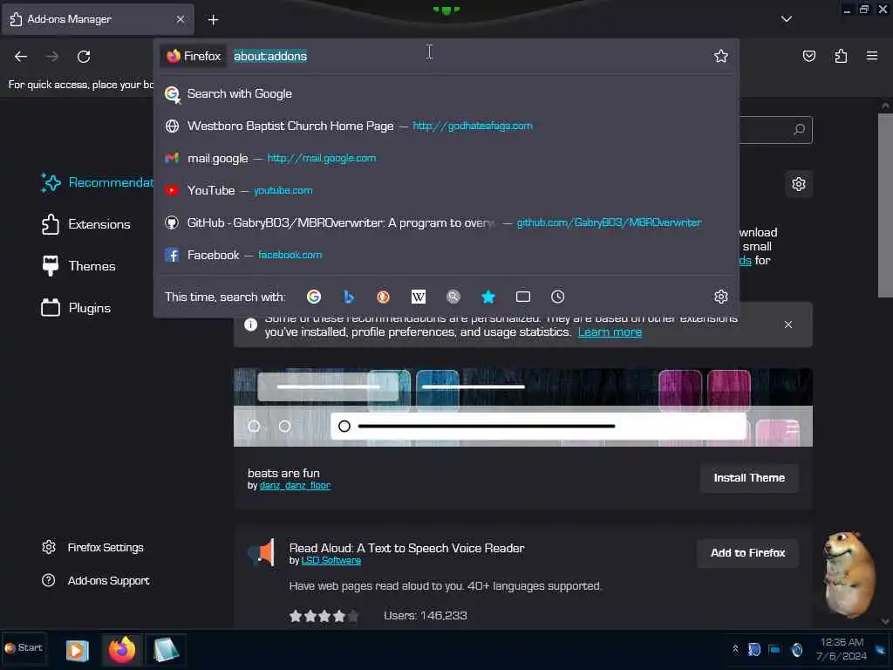Click the gray magnifier search engine icon
Image resolution: width=893 pixels, height=670 pixels.
(x=453, y=297)
